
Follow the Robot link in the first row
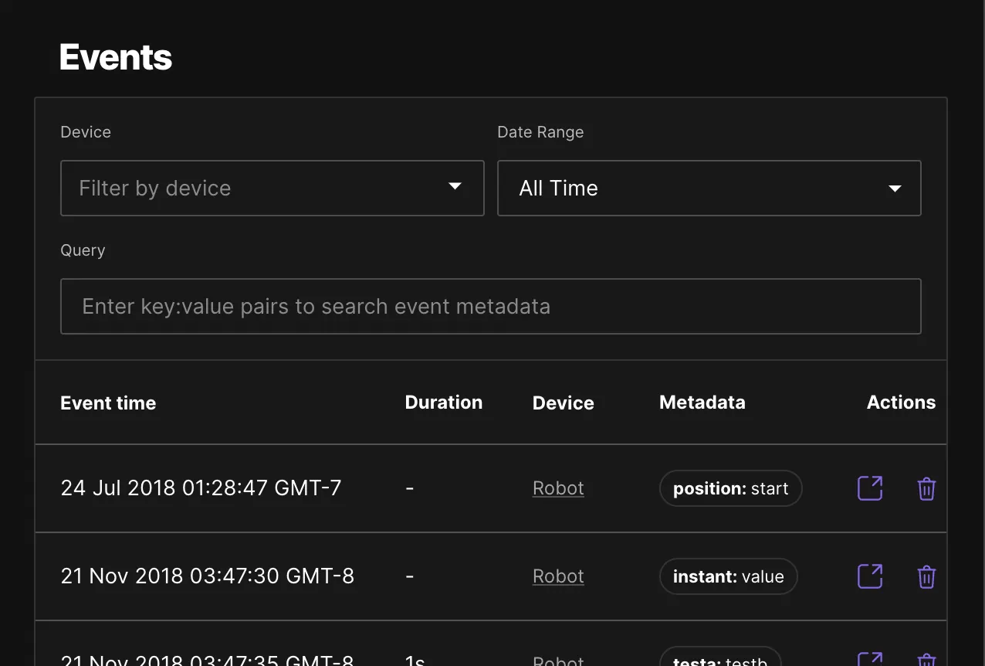point(557,488)
